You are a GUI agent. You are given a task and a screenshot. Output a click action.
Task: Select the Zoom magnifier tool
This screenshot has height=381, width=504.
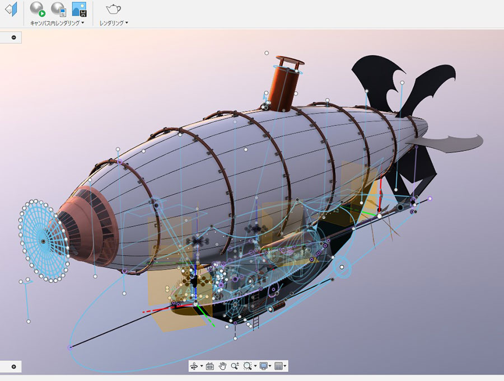235,366
